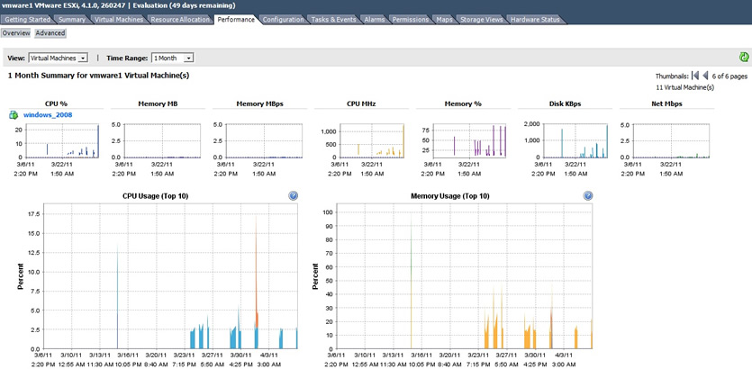The height and width of the screenshot is (369, 752).
Task: Switch to the Overview view
Action: [x=16, y=33]
